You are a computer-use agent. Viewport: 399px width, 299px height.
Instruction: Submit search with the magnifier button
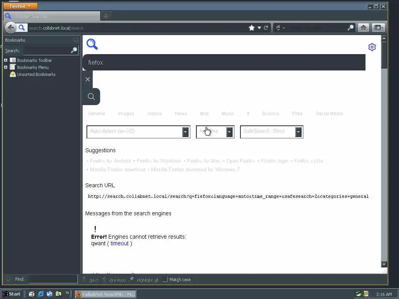click(x=91, y=97)
